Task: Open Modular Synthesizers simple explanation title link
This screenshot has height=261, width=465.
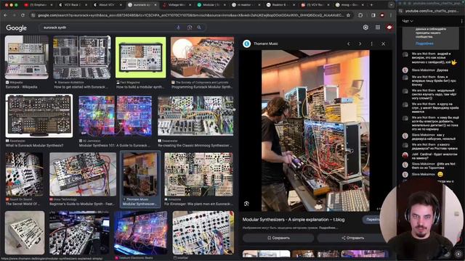Action: pos(294,220)
